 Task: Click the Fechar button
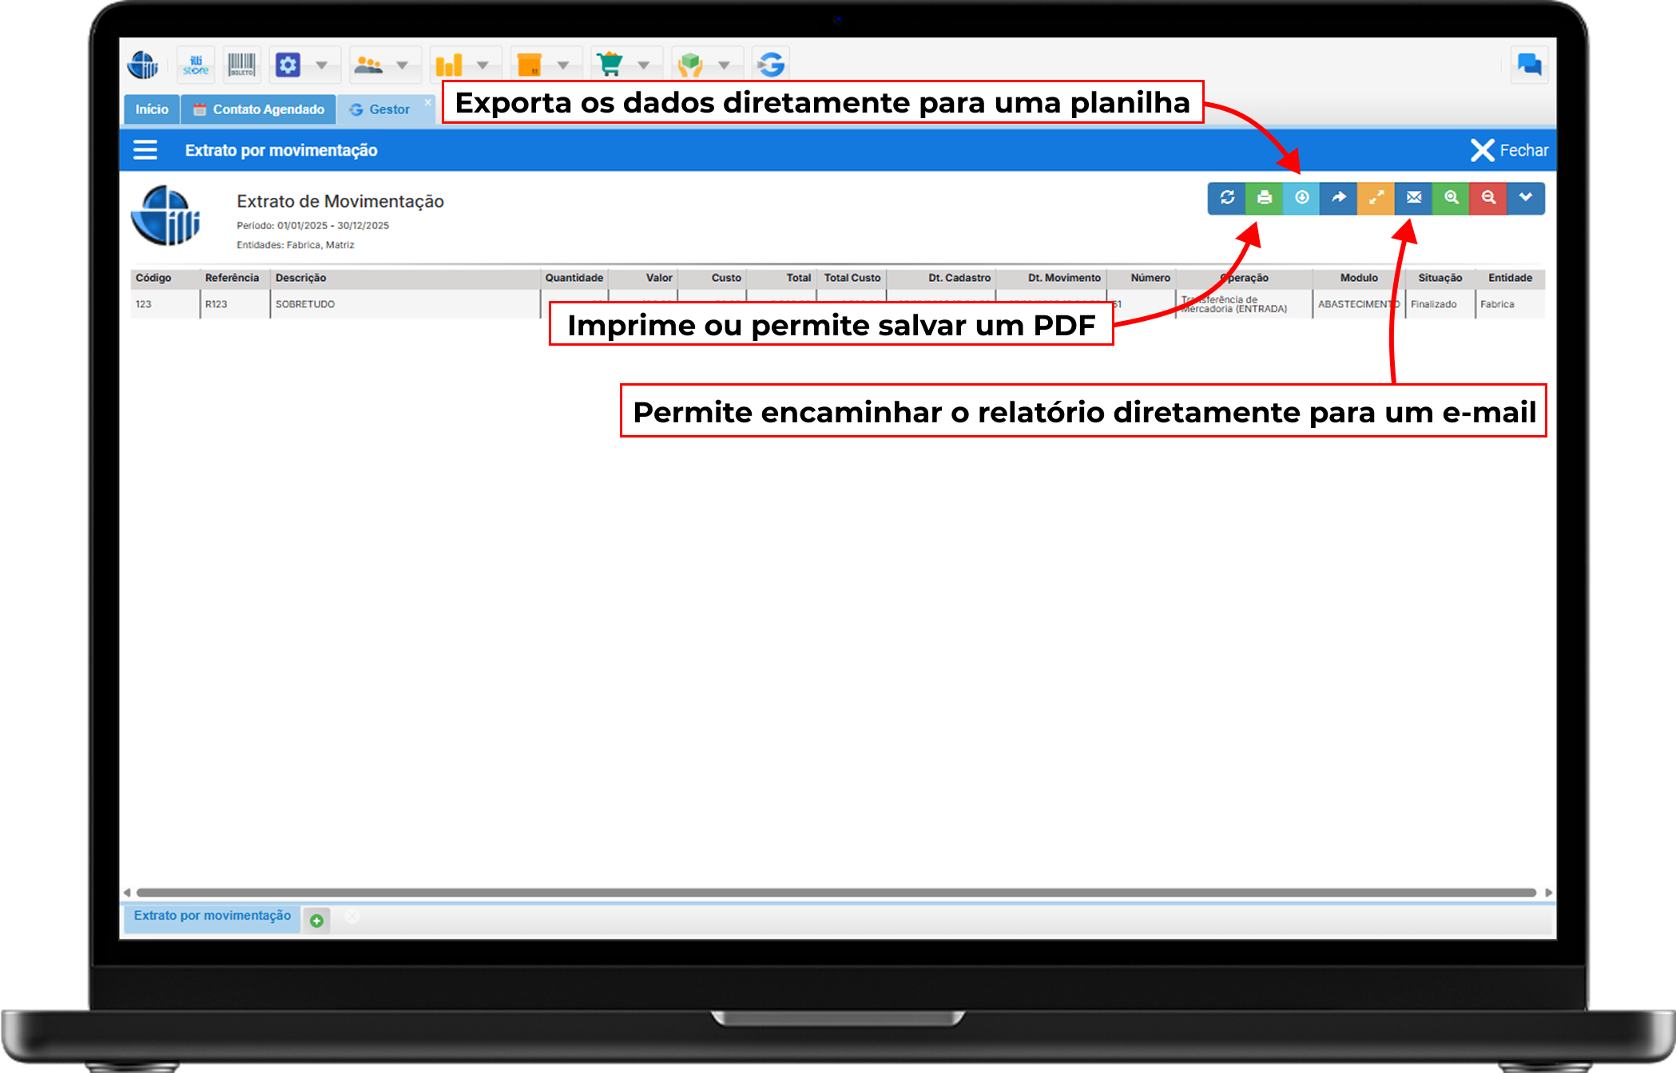click(x=1509, y=150)
